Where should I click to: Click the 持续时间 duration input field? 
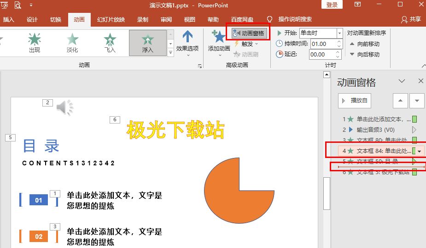(x=322, y=44)
